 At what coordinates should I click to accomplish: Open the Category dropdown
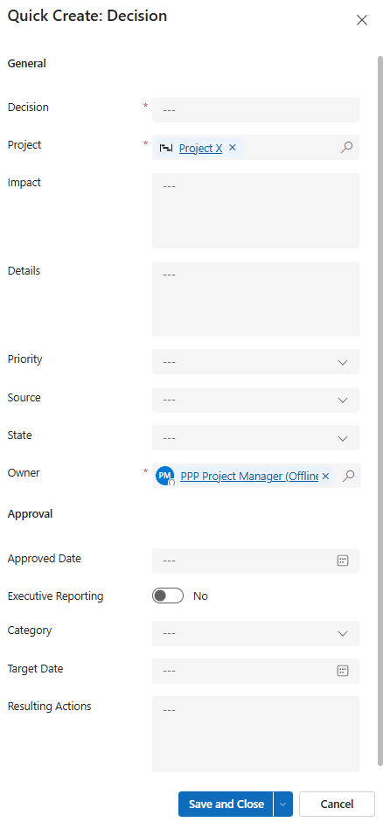255,633
